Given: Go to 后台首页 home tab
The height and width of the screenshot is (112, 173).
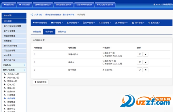Looking at the screenshot, I should 25,5.
